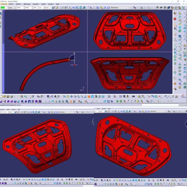This screenshot has height=187, width=187.
Task: Click the first green four-arrow move icon
Action: (x=117, y=101)
